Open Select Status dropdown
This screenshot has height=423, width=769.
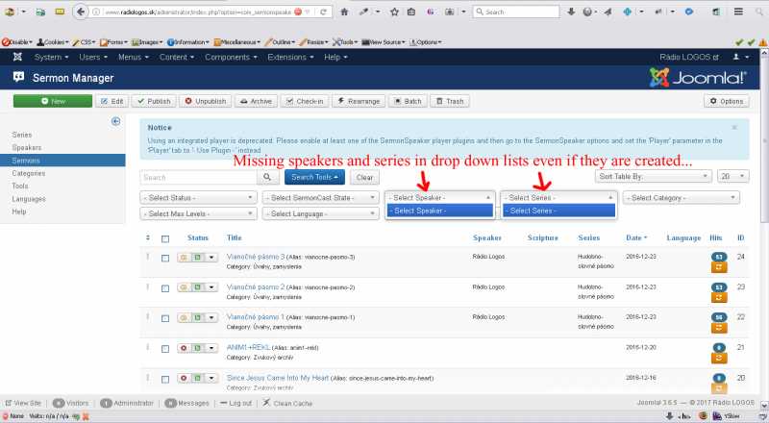click(198, 198)
